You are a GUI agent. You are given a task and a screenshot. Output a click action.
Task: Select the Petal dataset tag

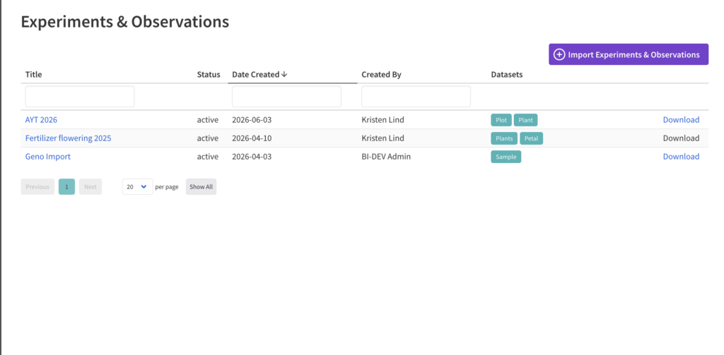532,138
